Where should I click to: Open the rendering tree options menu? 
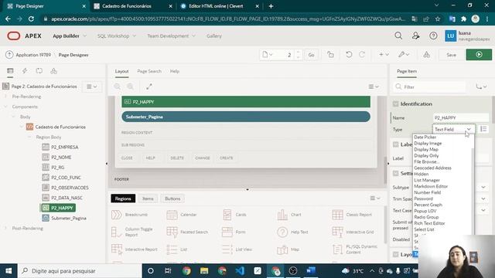click(92, 86)
